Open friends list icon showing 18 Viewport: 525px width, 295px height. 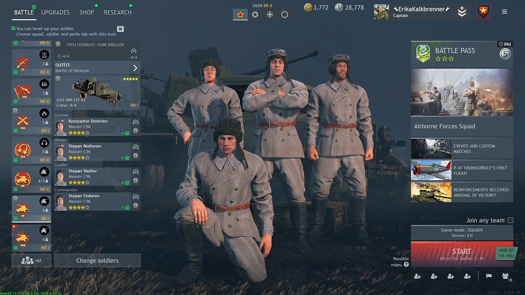click(x=506, y=276)
